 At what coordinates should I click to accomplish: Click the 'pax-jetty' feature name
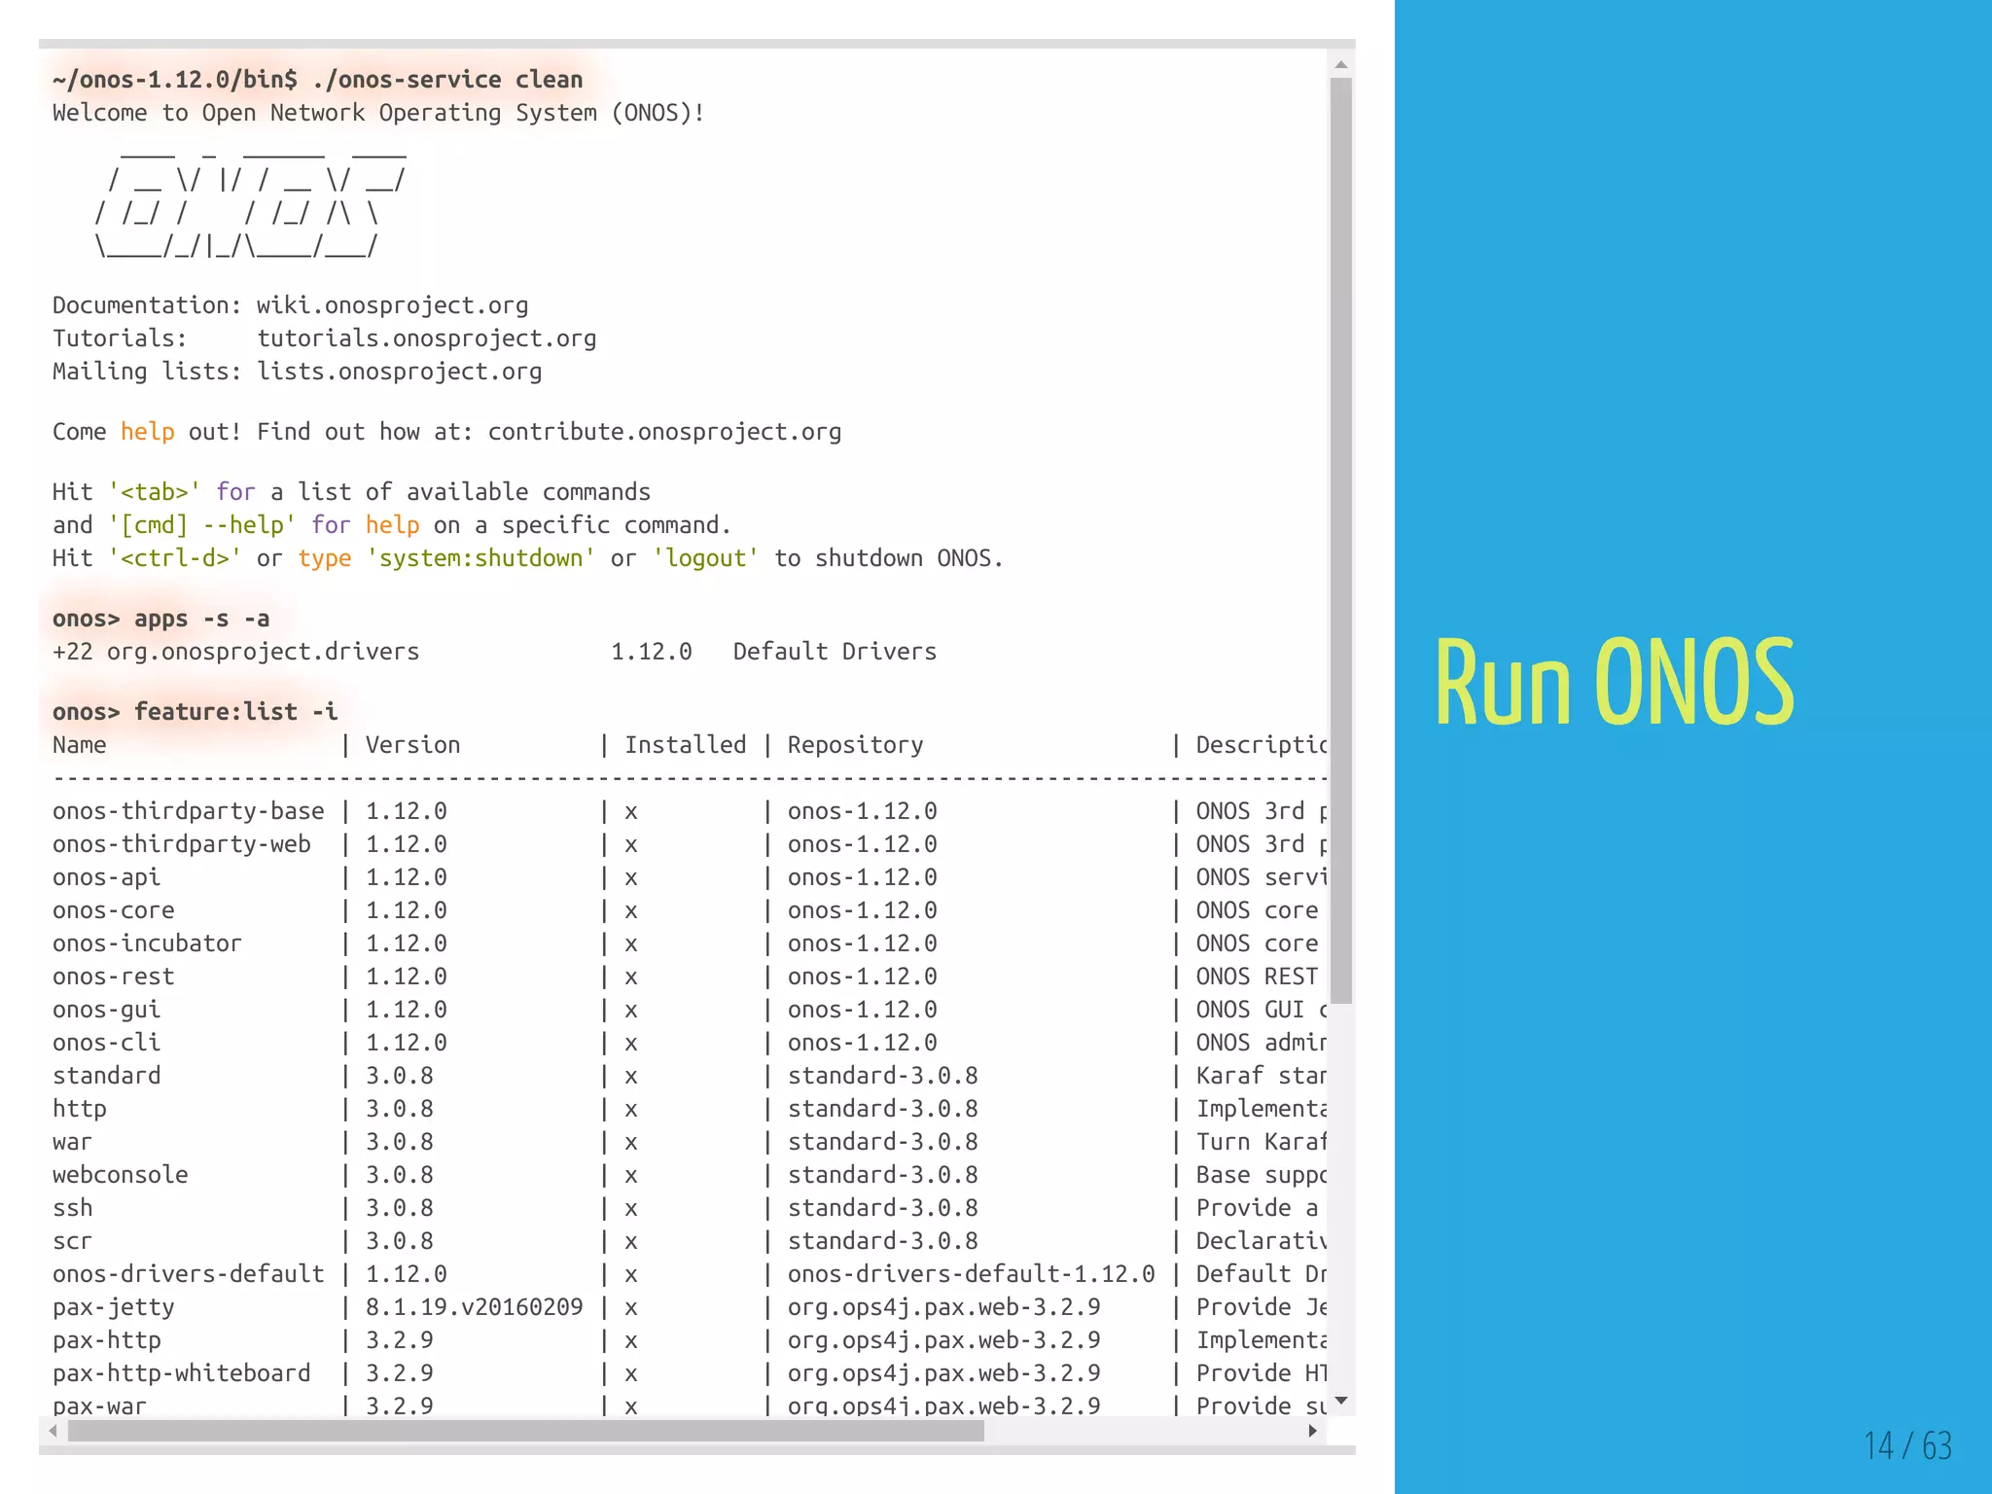tap(114, 1307)
